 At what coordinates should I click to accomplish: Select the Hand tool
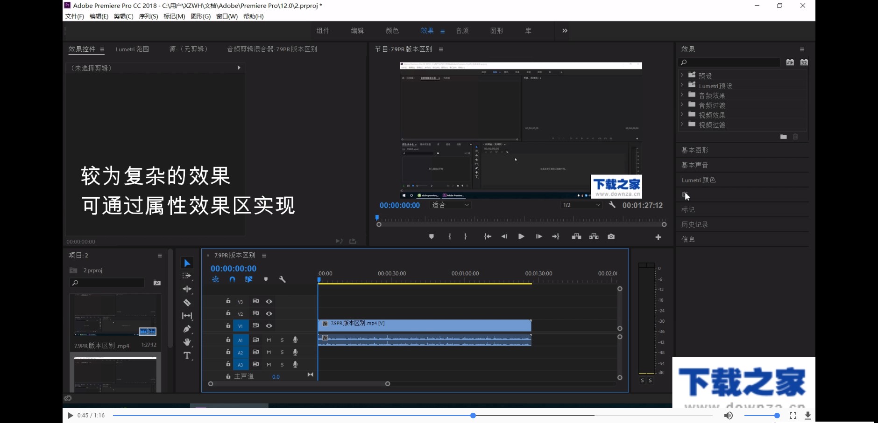click(187, 342)
